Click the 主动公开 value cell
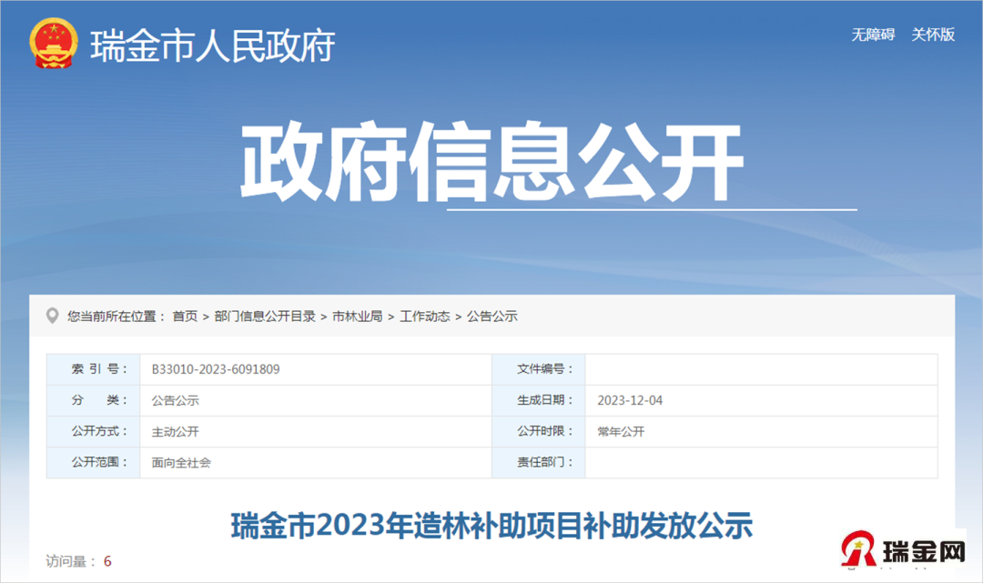Image resolution: width=983 pixels, height=583 pixels. click(316, 431)
